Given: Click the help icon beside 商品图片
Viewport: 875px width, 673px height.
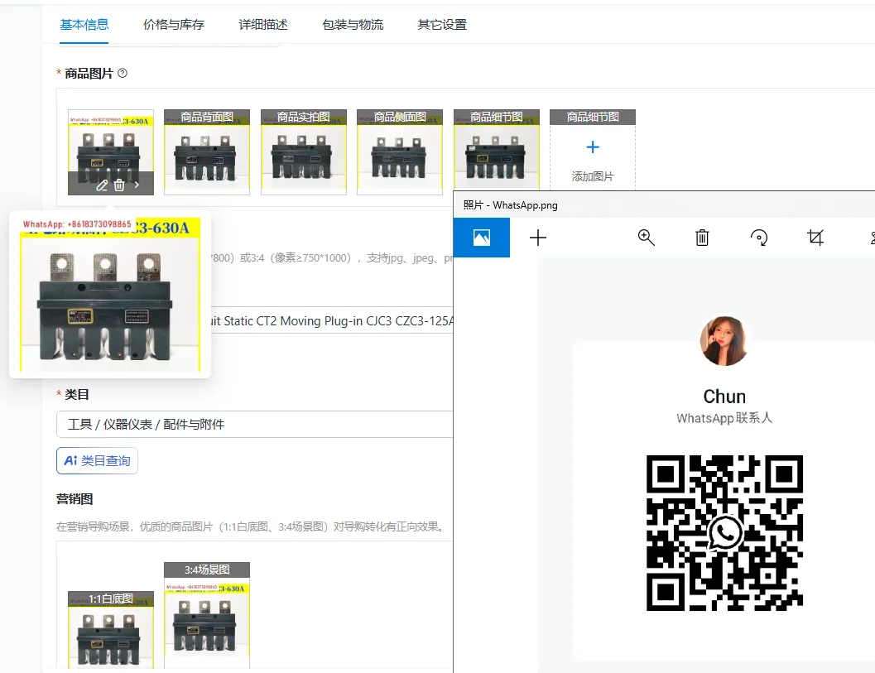Looking at the screenshot, I should [123, 74].
